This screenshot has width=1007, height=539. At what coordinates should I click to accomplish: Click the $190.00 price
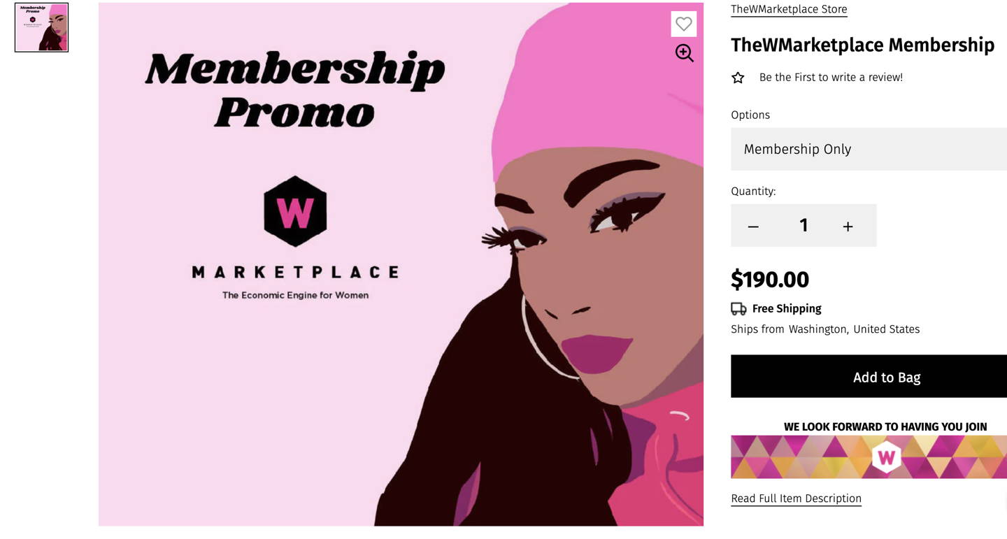point(770,280)
